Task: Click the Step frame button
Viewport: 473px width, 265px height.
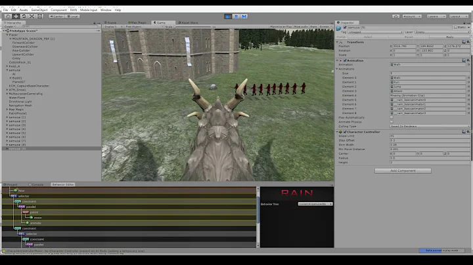Action: pyautogui.click(x=244, y=16)
